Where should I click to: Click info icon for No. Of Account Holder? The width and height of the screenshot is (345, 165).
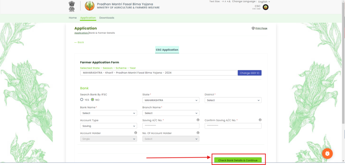198,133
